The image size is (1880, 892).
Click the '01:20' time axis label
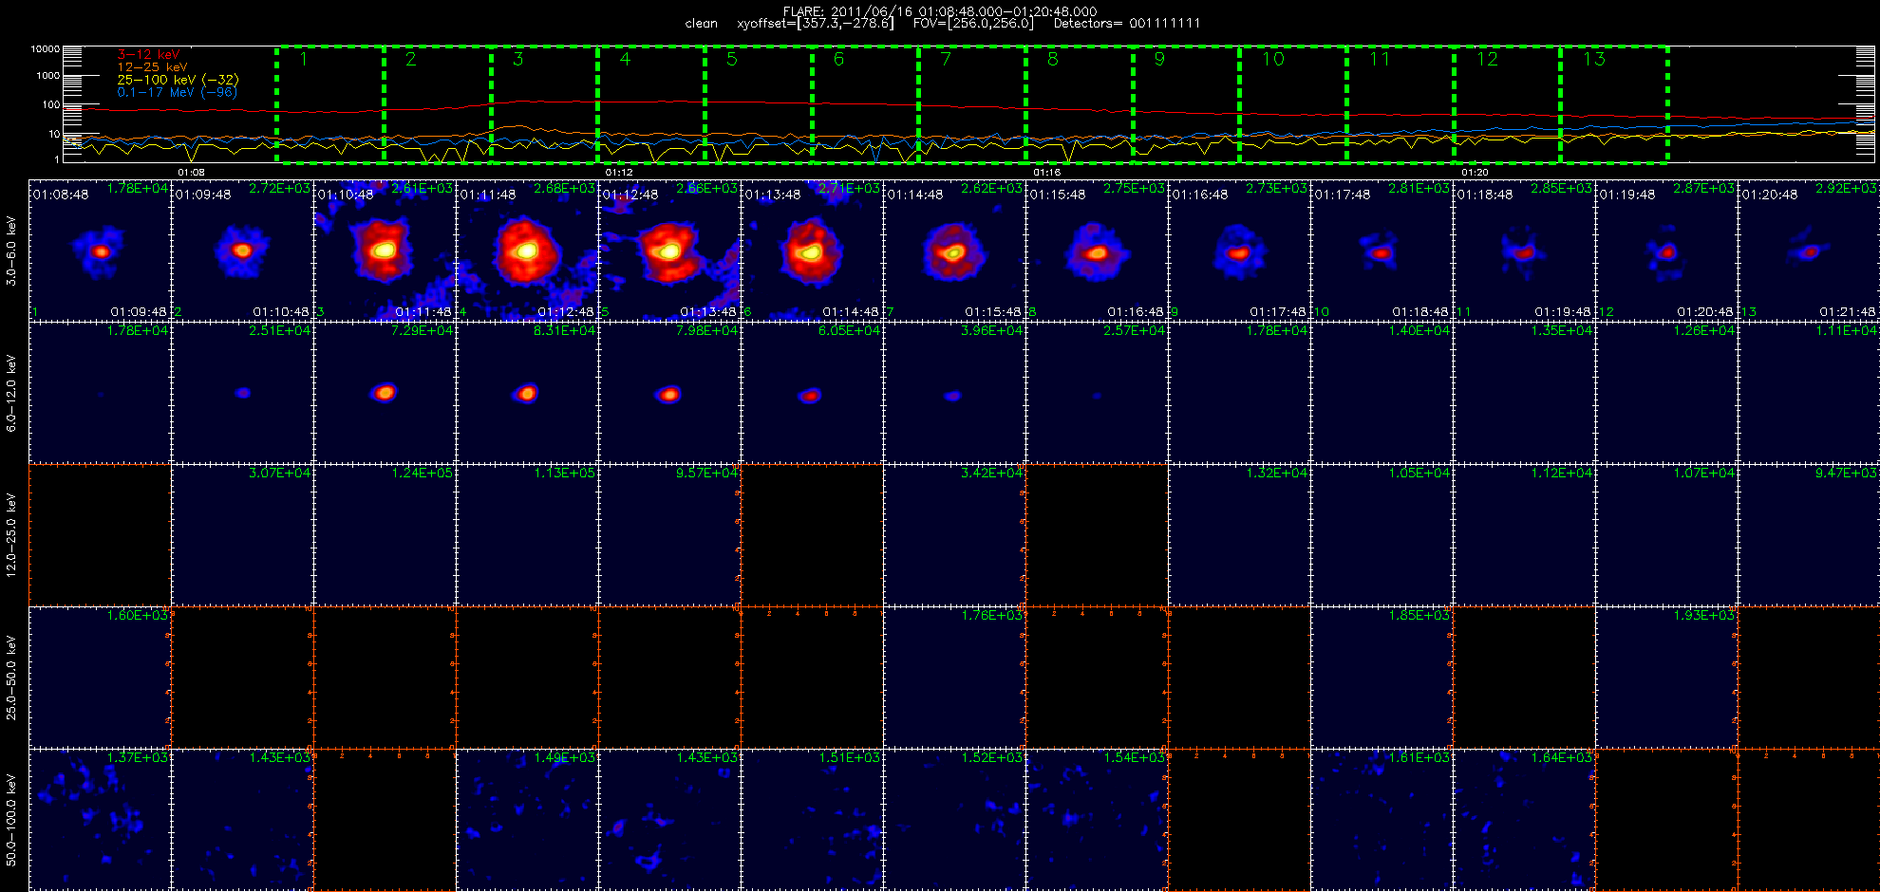point(1475,172)
